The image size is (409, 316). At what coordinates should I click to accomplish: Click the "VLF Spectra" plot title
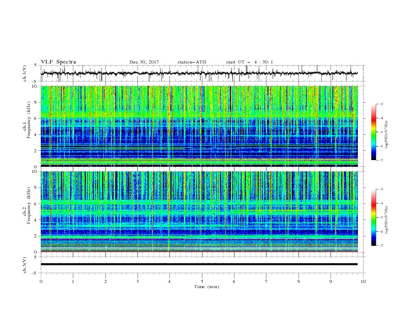point(58,62)
